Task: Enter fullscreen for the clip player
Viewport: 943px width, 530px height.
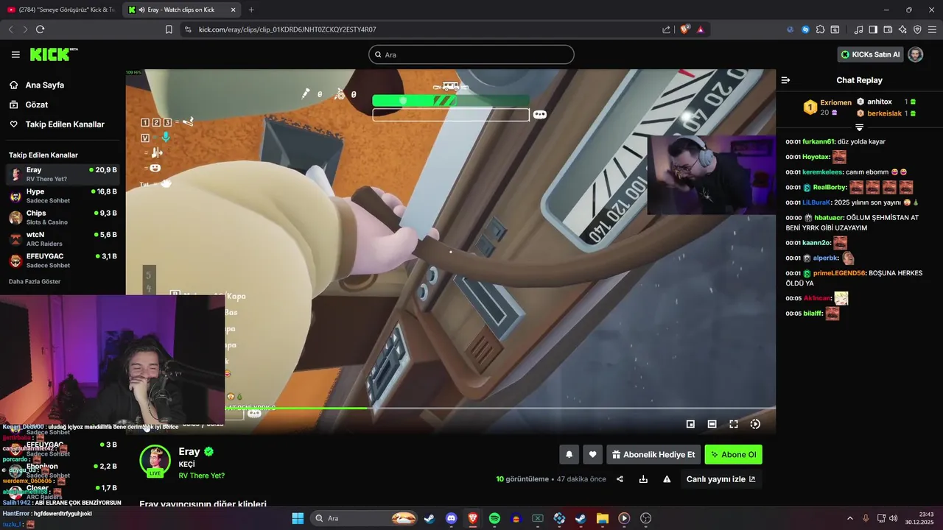Action: 734,424
